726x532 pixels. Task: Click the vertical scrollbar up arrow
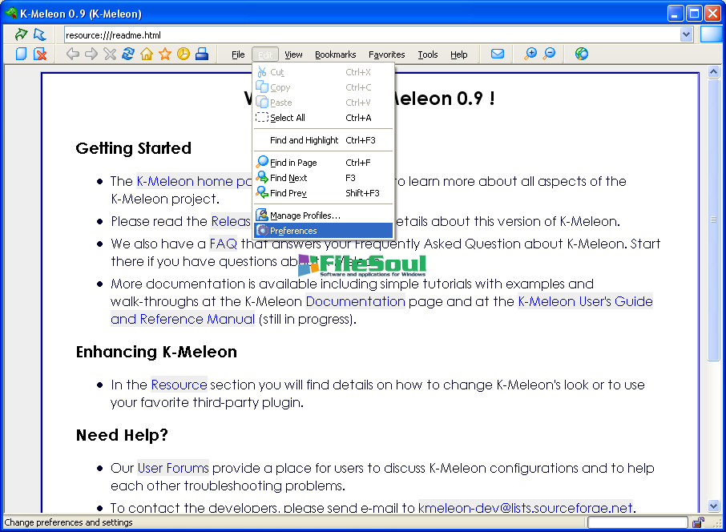coord(713,72)
